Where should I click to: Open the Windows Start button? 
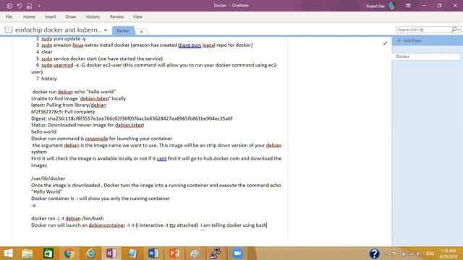point(8,253)
